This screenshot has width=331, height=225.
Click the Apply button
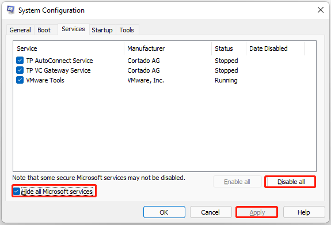[257, 212]
